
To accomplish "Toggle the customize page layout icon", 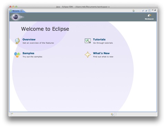I will pos(150,11).
